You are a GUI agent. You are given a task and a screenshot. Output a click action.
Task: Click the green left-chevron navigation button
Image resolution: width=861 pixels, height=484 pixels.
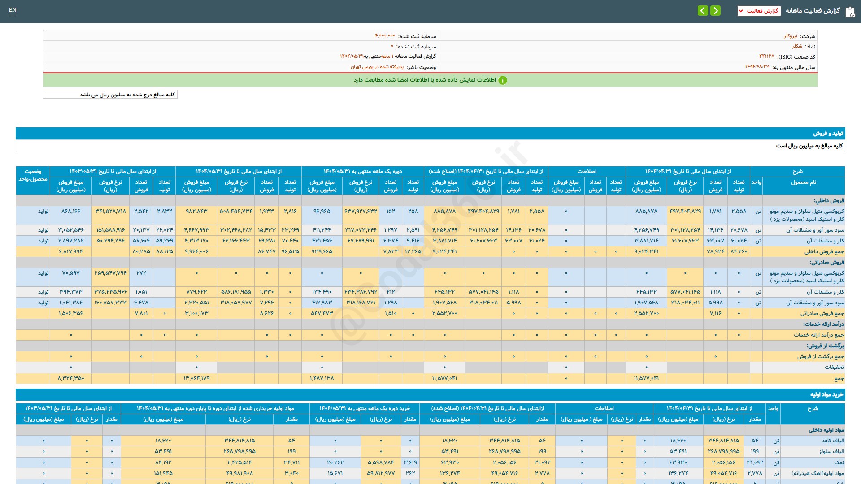click(703, 10)
